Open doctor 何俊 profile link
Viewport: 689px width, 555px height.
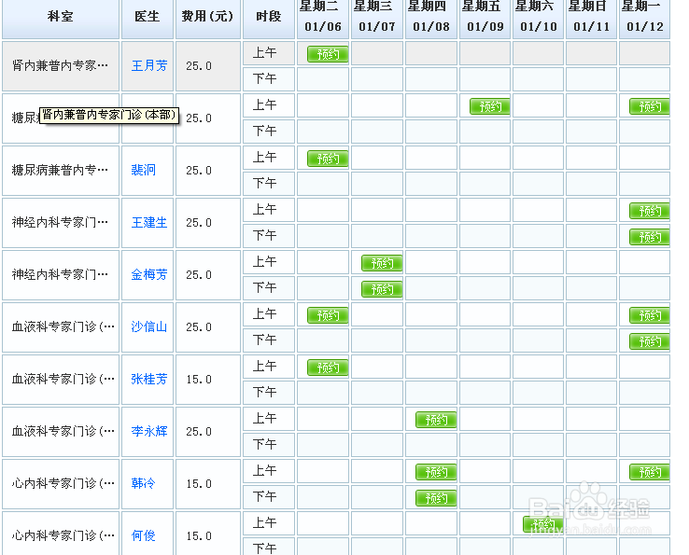tap(143, 535)
